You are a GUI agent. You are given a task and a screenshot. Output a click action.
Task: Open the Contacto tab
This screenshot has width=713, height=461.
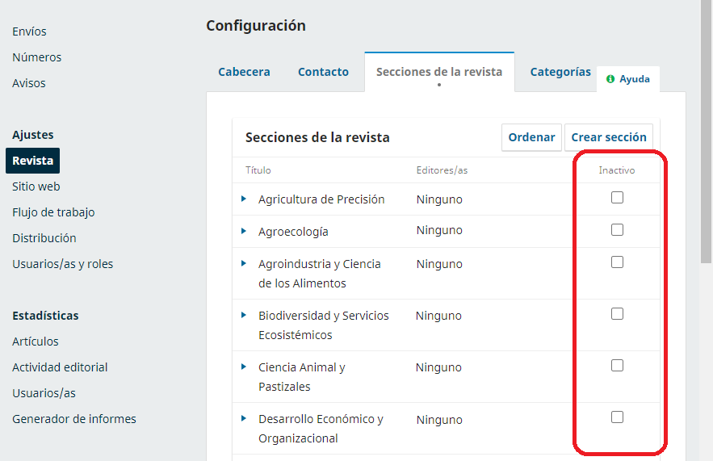point(323,72)
